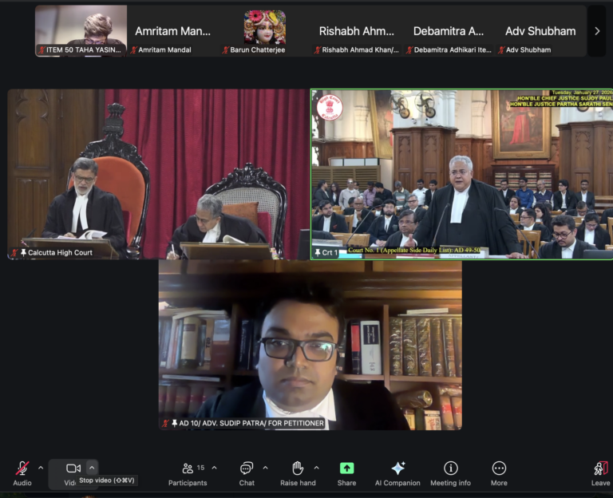Expand the chevron next to Participants
Screen dimensions: 613x498
(x=212, y=468)
